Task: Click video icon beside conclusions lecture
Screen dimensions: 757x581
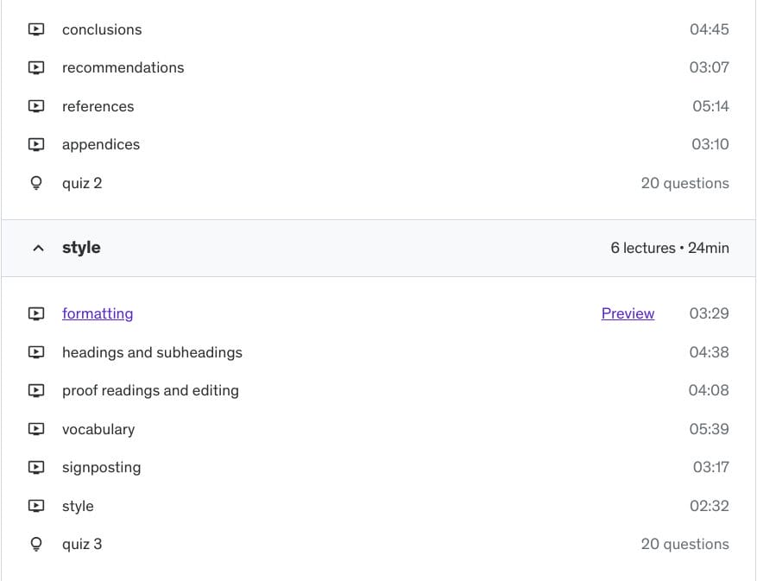Action: (x=36, y=29)
